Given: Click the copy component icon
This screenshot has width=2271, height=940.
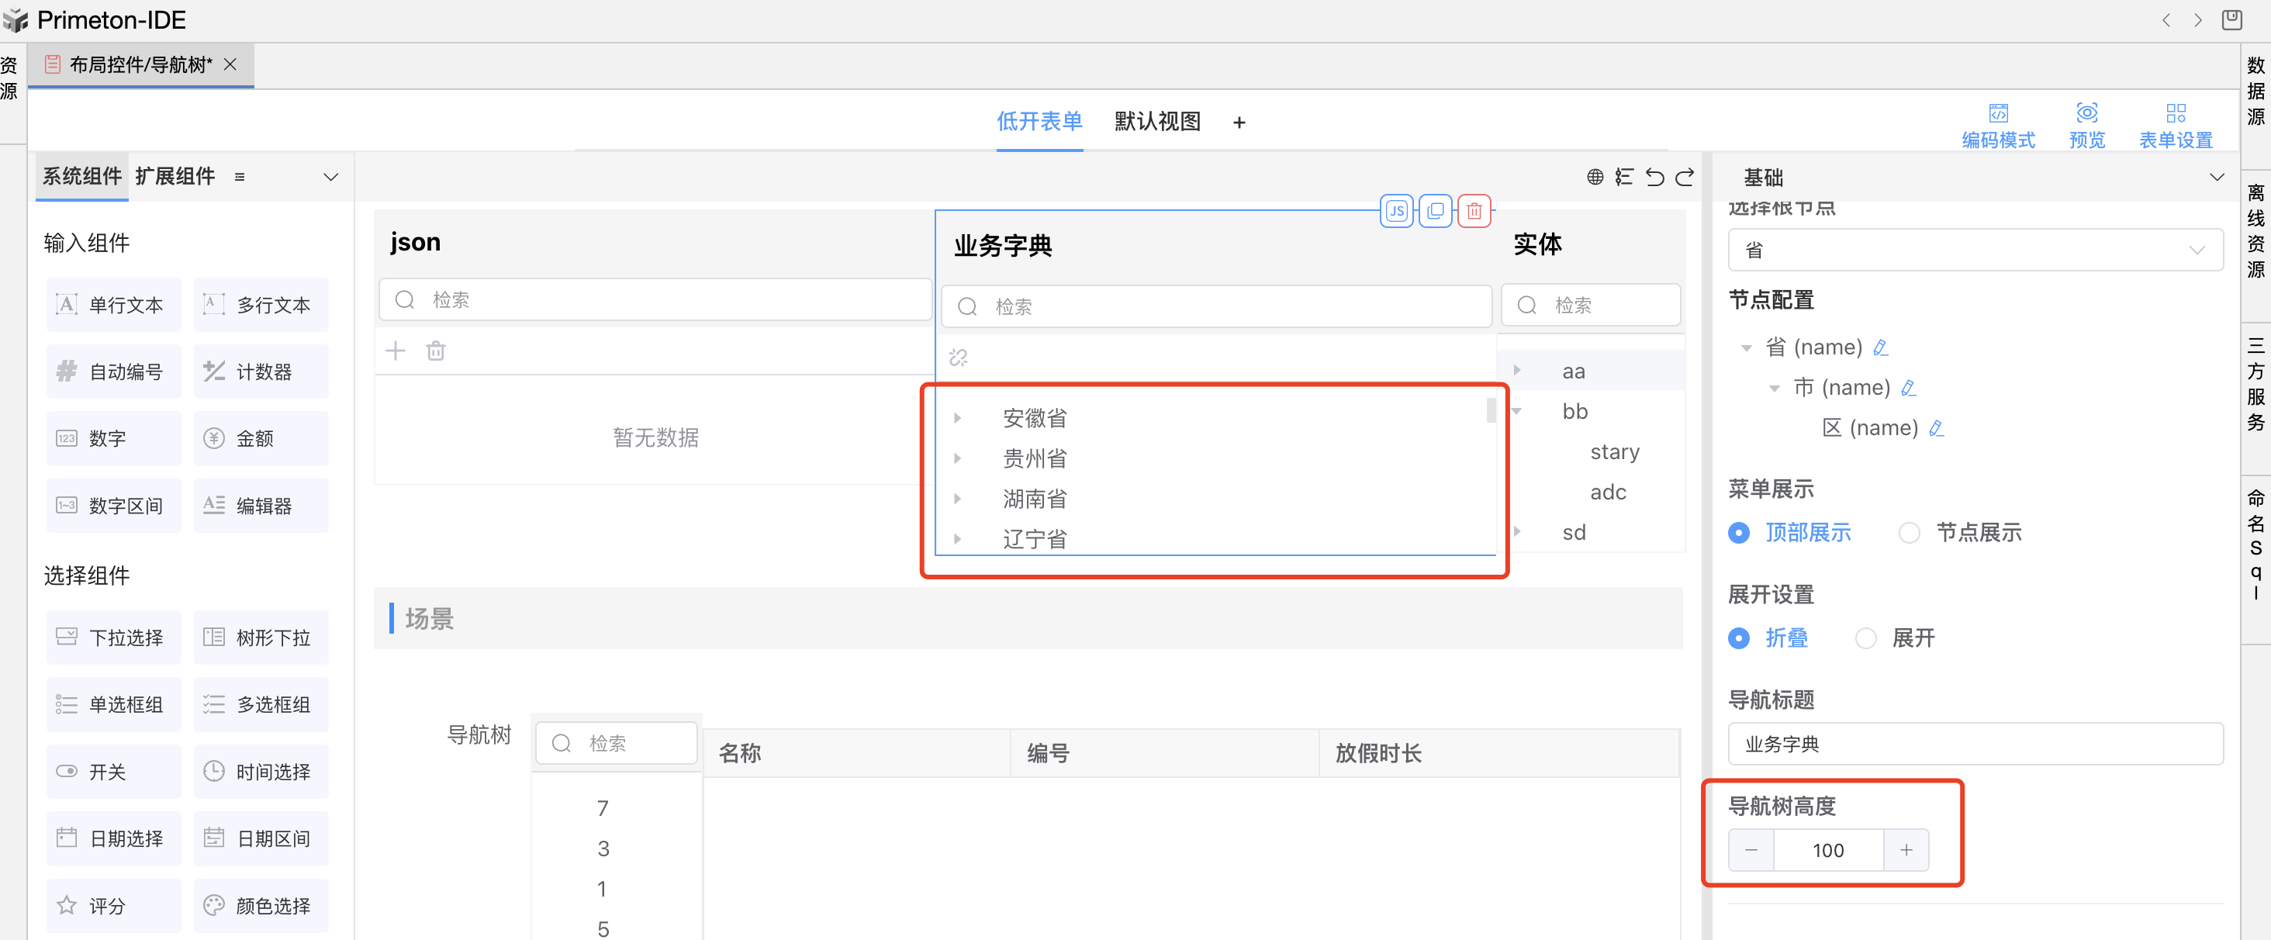Looking at the screenshot, I should (x=1435, y=211).
